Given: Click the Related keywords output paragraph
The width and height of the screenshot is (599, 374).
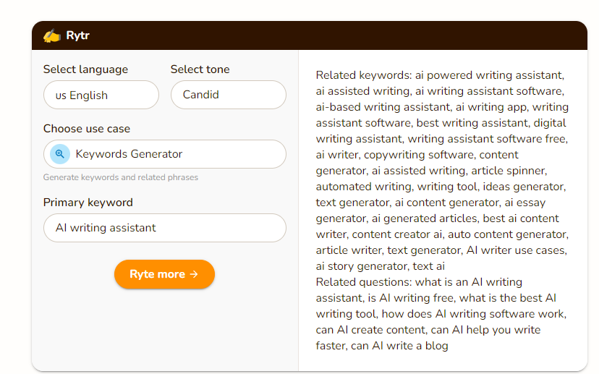Looking at the screenshot, I should (441, 170).
